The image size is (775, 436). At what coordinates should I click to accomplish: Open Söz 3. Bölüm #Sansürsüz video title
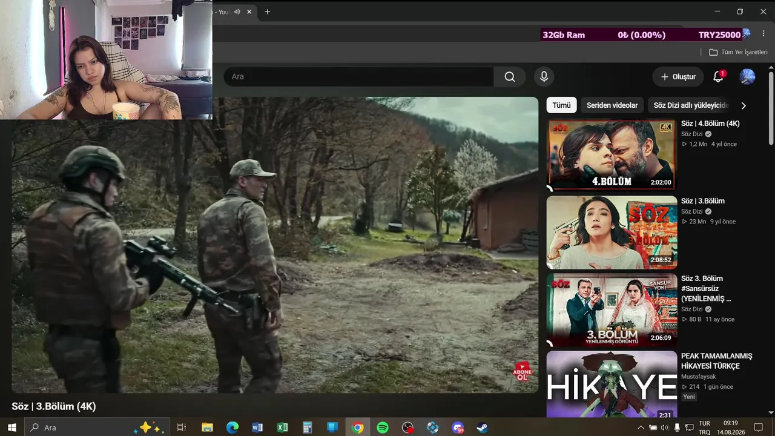click(706, 288)
